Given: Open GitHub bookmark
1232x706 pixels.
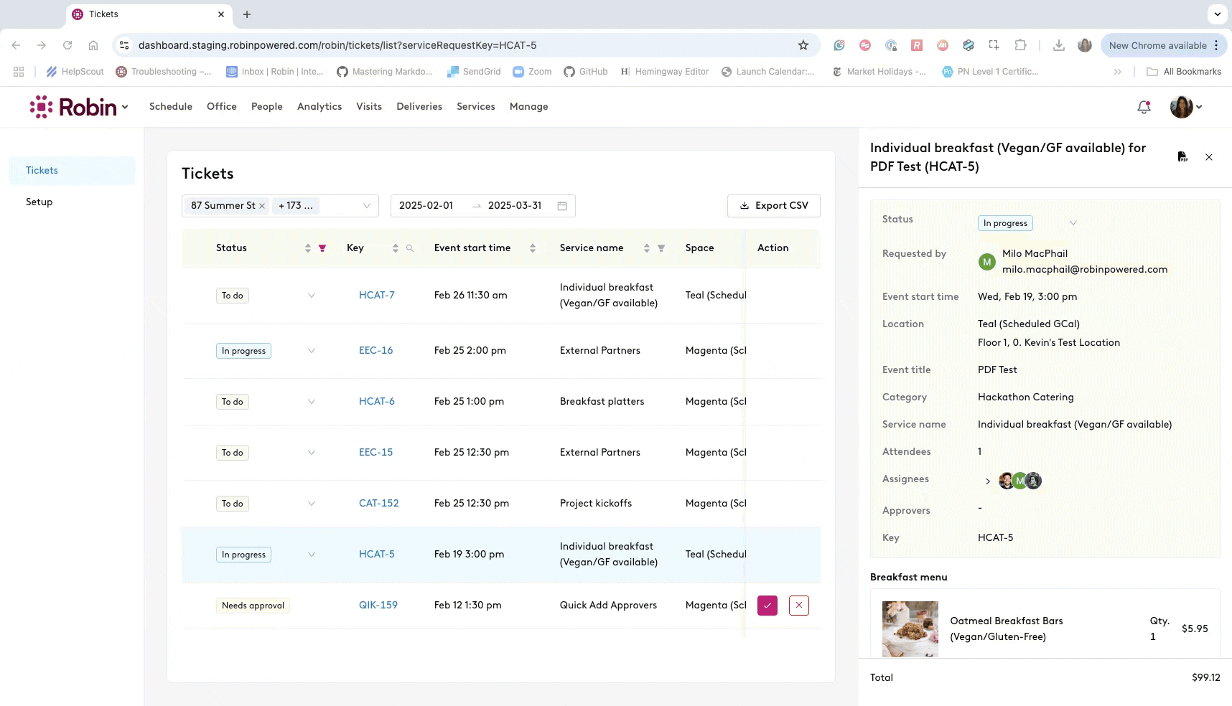Looking at the screenshot, I should (x=586, y=72).
